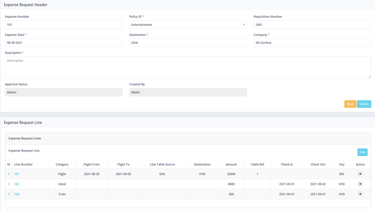Viewport: 375px width, 211px height.
Task: Click the Requisition Number field
Action: 312,25
